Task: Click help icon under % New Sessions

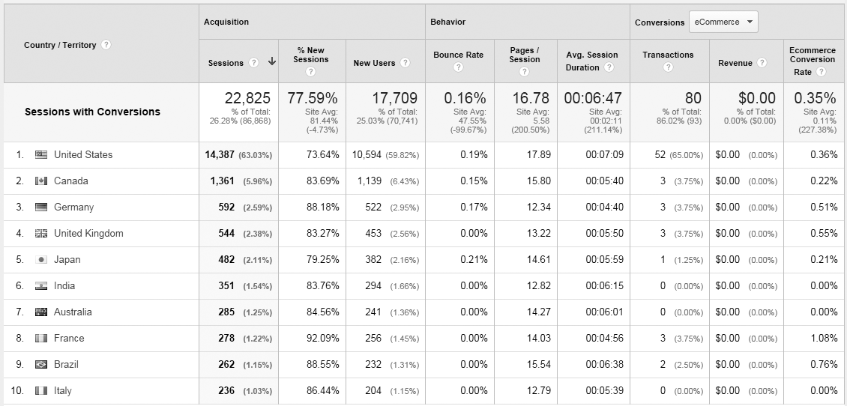Action: [310, 72]
